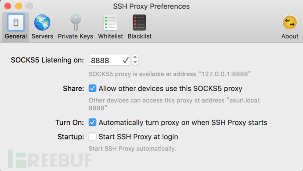Image resolution: width=303 pixels, height=171 pixels.
Task: Open the General preferences icon
Action: coord(16,22)
